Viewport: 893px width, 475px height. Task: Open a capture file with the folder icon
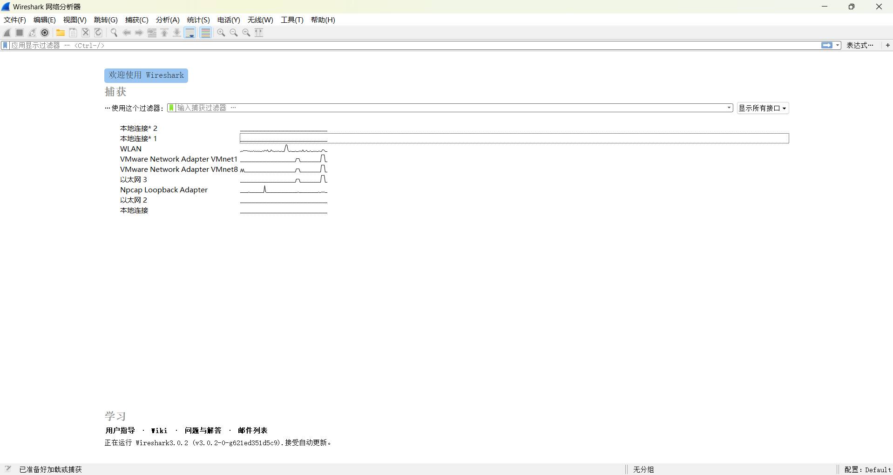[x=61, y=33]
